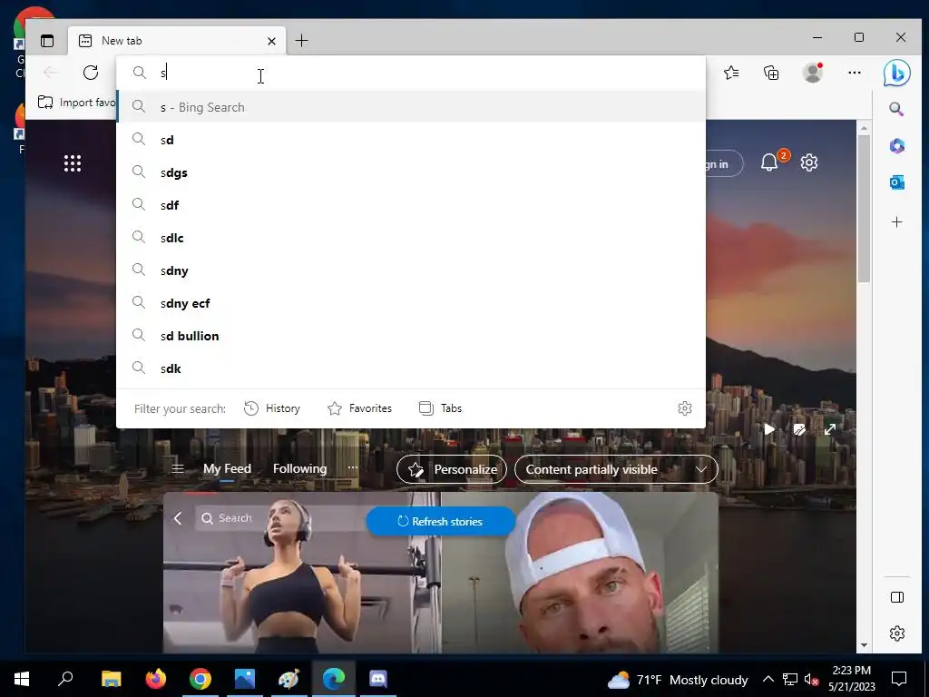Open the Action Center notification icon
The width and height of the screenshot is (929, 697).
899,679
